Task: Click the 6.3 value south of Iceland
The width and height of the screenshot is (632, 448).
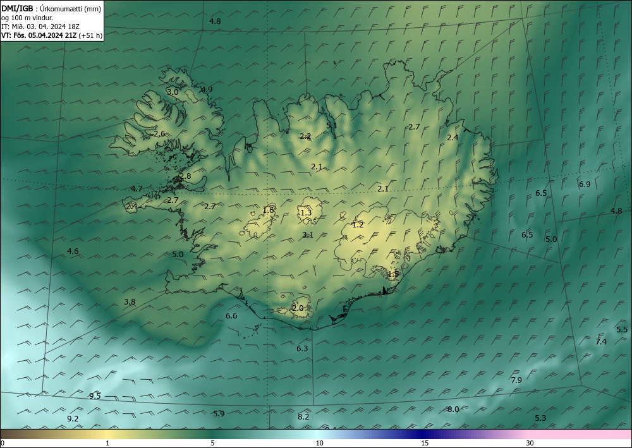Action: pos(302,349)
